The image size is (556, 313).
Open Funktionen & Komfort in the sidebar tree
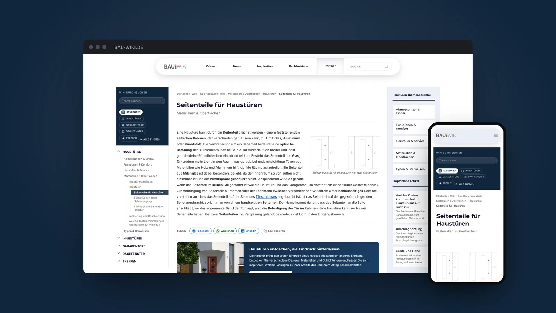pyautogui.click(x=138, y=165)
